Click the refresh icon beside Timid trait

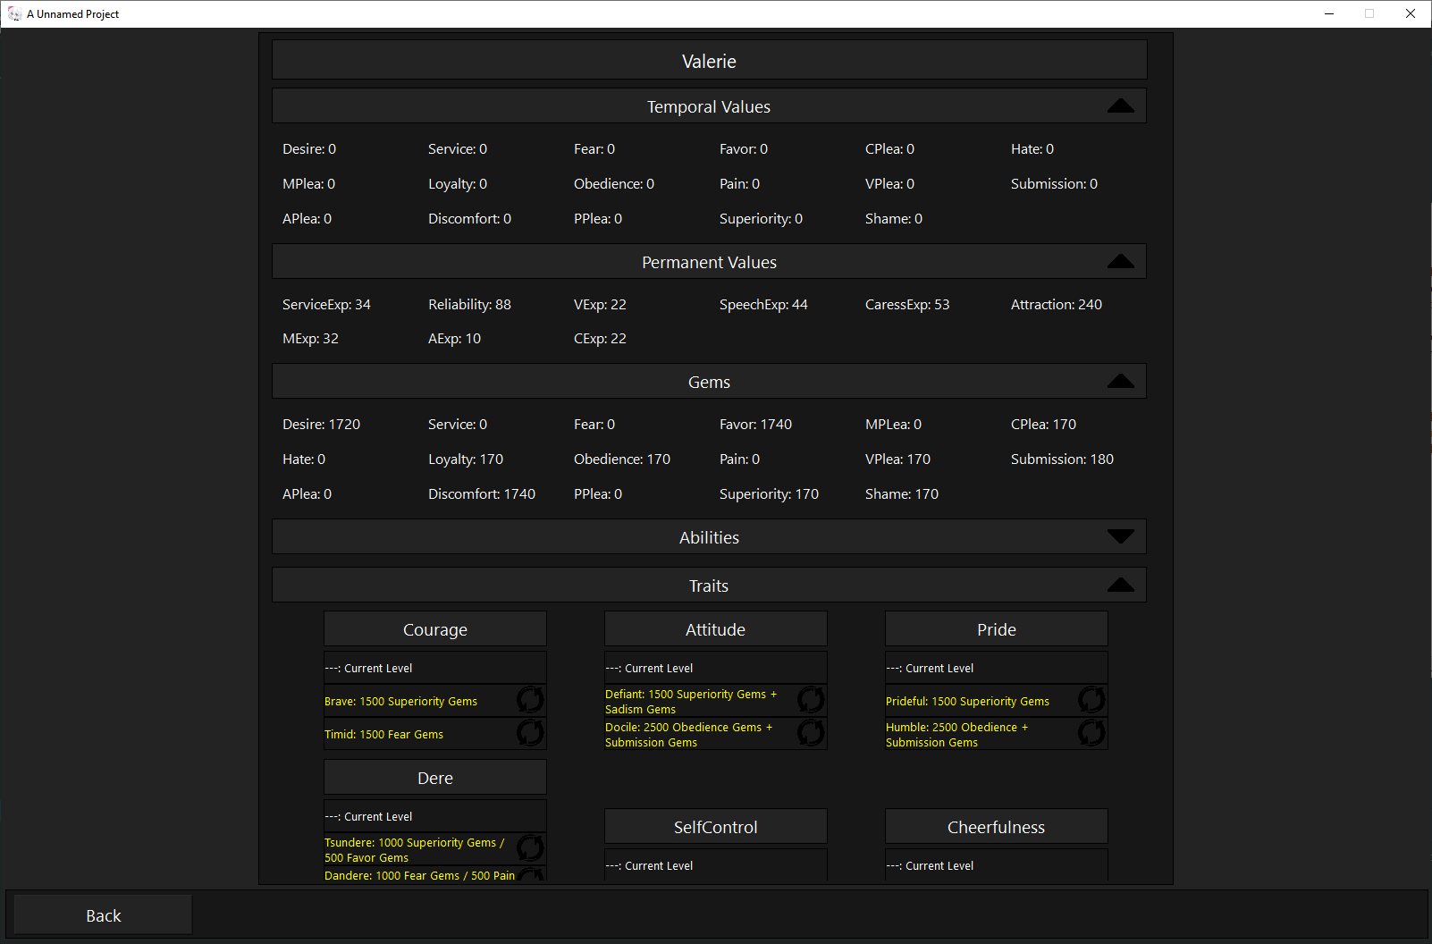(530, 733)
